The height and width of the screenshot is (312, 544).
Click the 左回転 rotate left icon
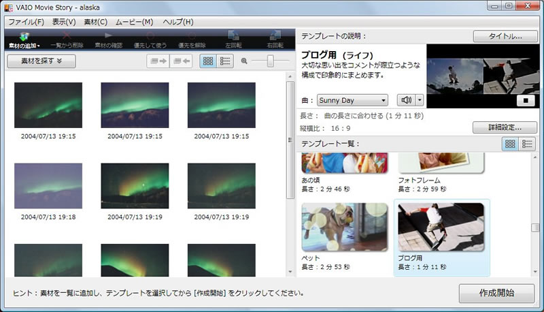click(x=233, y=36)
